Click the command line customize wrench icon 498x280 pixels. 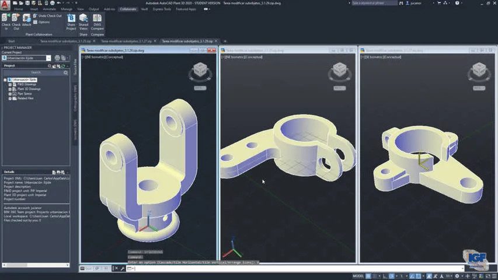coord(123,268)
